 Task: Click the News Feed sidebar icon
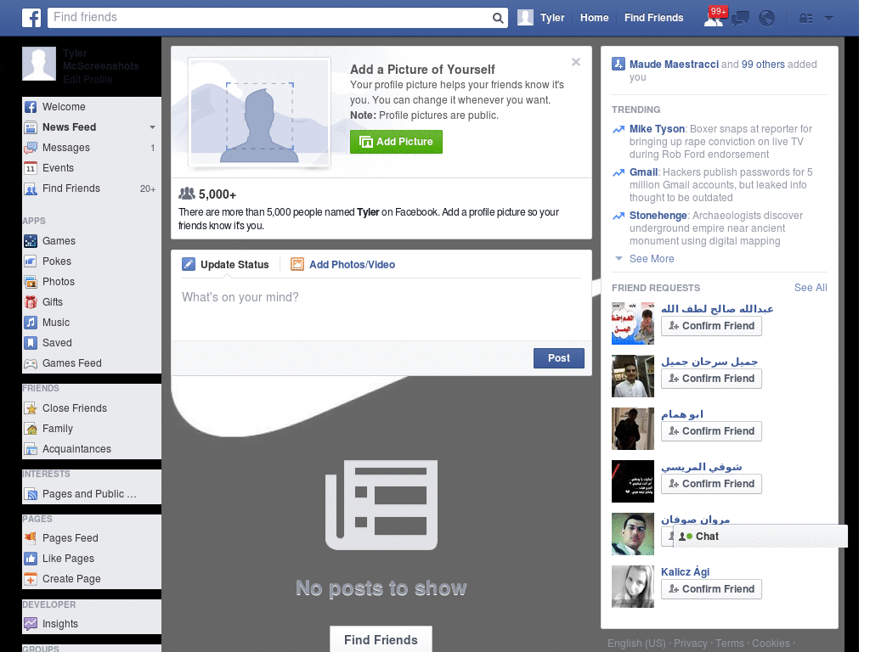point(31,127)
